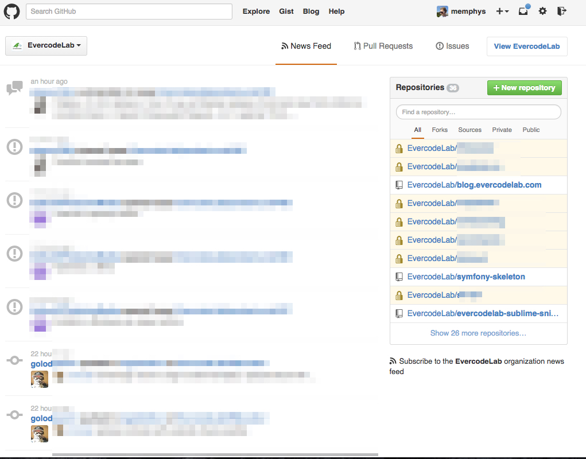The width and height of the screenshot is (586, 459).
Task: Click the RSS icon beside Subscribe text
Action: pyautogui.click(x=393, y=361)
